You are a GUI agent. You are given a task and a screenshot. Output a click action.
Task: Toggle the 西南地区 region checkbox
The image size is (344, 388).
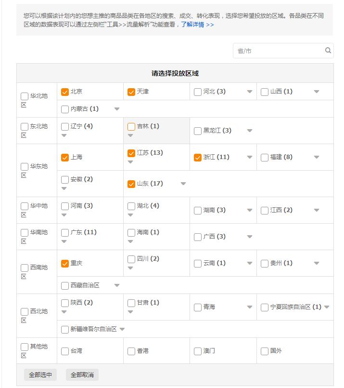pyautogui.click(x=25, y=268)
